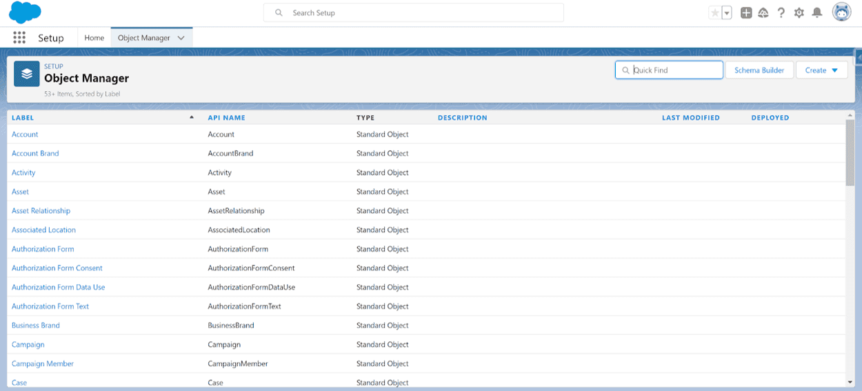Screen dimensions: 862x391
Task: Open the Activity object
Action: (x=23, y=173)
